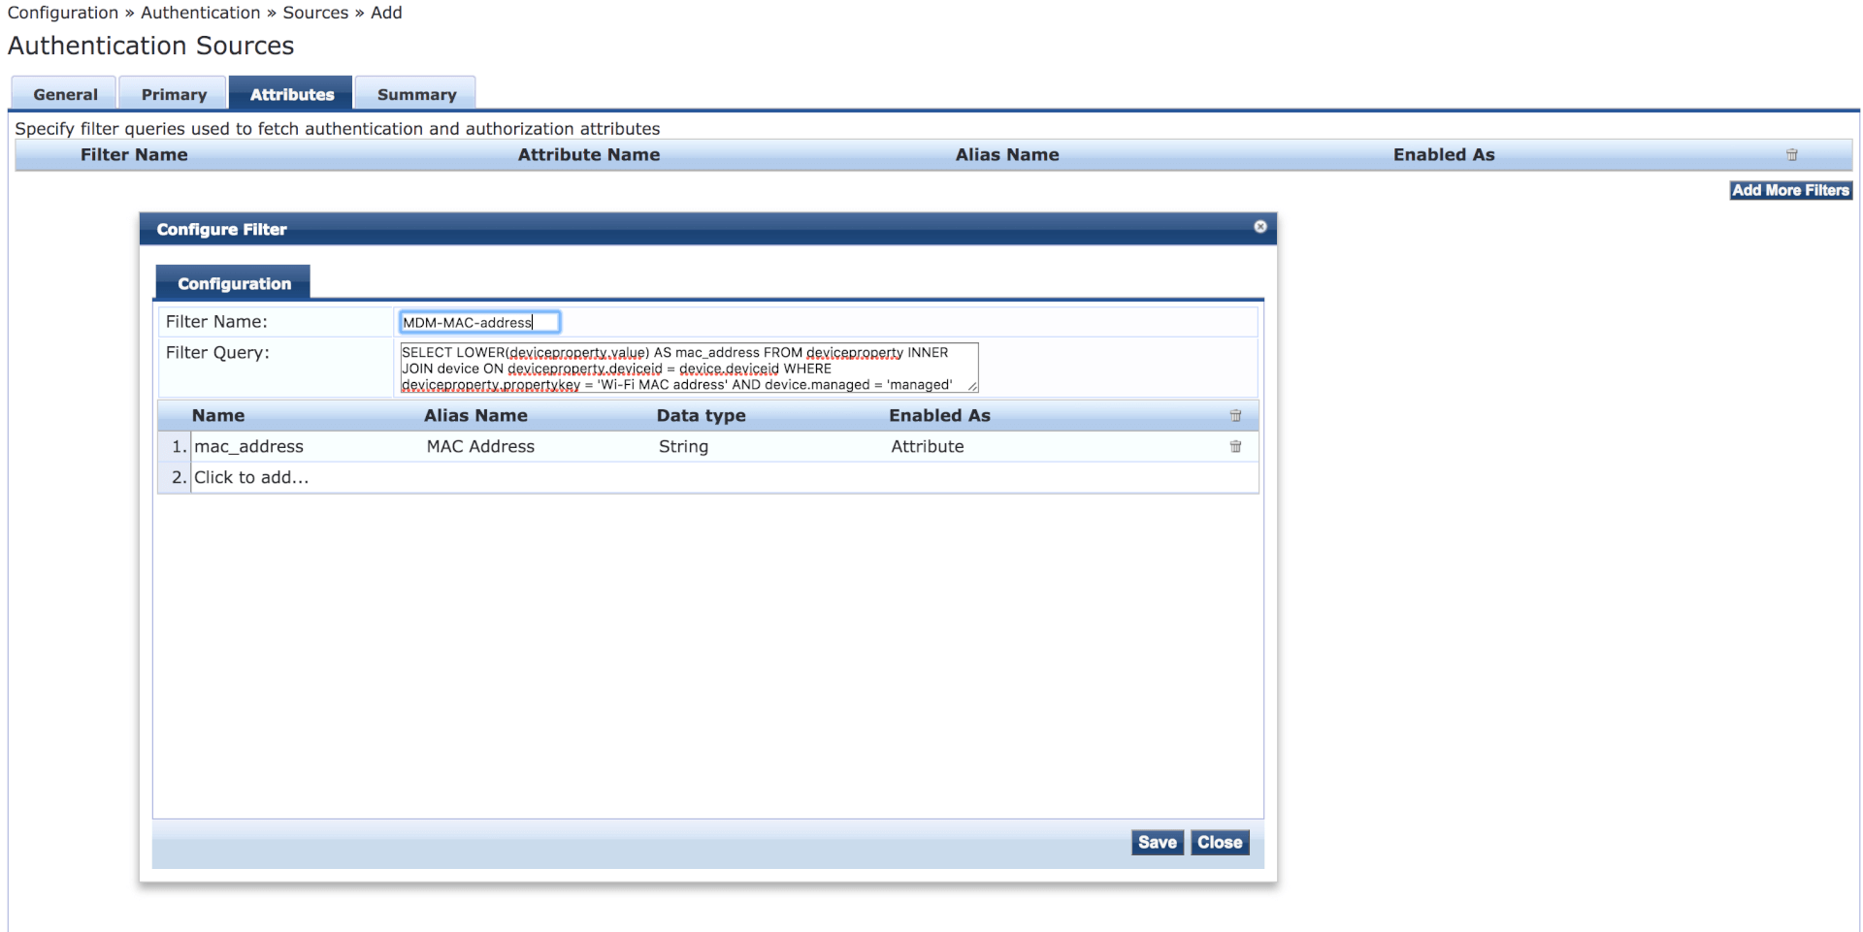Change Enabled As value for mac_address attribute
The height and width of the screenshot is (932, 1863).
pos(927,446)
